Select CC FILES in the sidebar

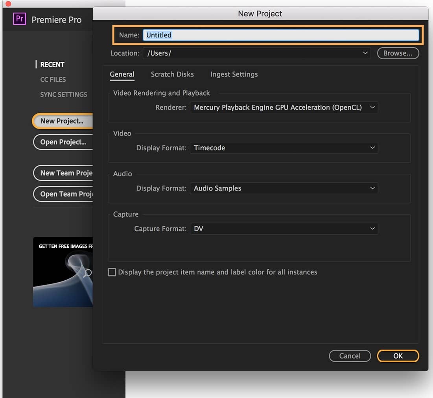click(x=53, y=80)
